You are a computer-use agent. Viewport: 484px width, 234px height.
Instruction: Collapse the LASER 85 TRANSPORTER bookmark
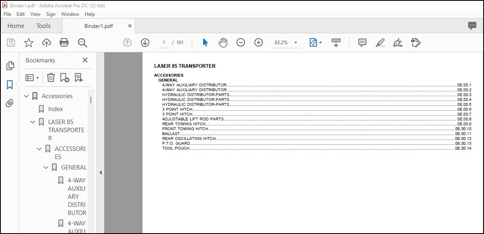pos(33,122)
